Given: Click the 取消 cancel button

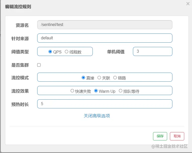Looking at the screenshot, I should click(177, 136).
